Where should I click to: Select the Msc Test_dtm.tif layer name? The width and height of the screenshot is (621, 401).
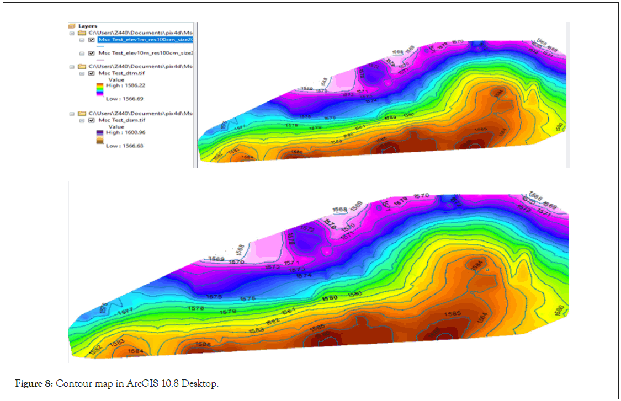[x=122, y=73]
